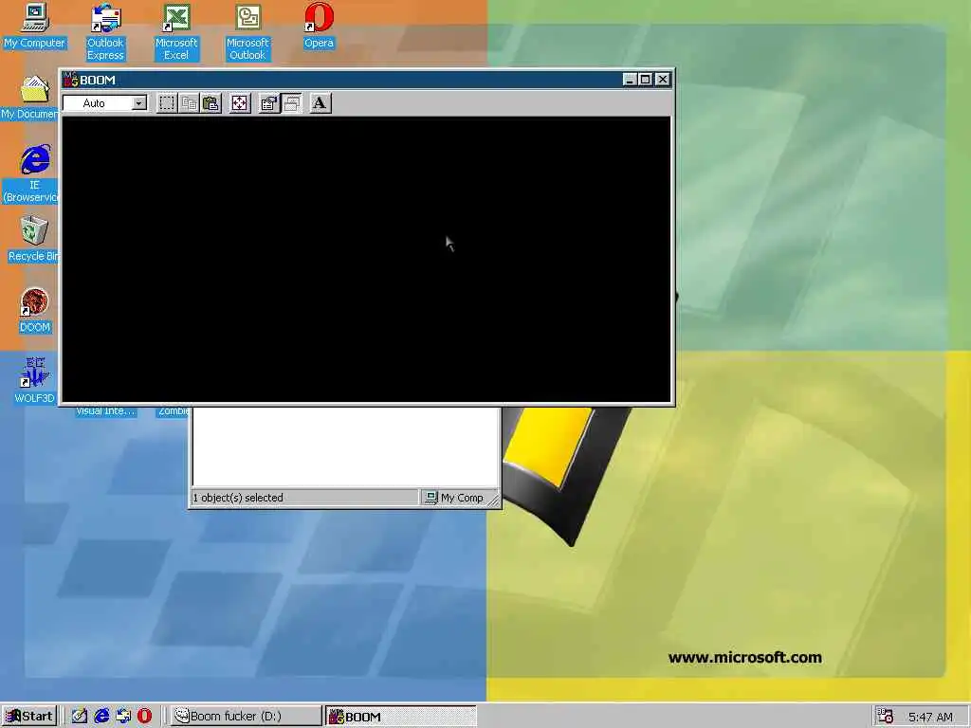The width and height of the screenshot is (971, 728).
Task: Click the BOOM taskbar button
Action: [401, 717]
